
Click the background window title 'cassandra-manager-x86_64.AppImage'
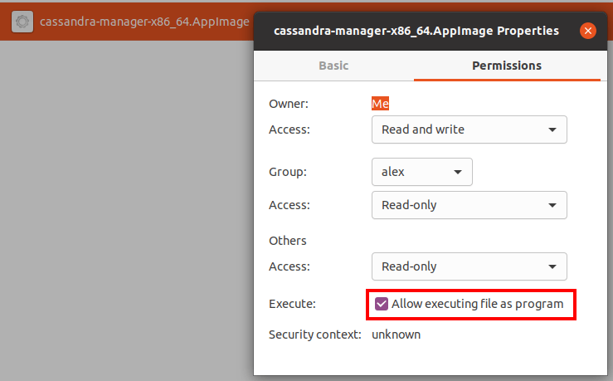pyautogui.click(x=144, y=21)
